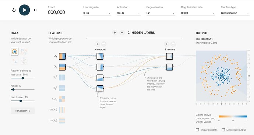The image size is (254, 135).
Task: Select fourth neuron in 4-neuron layer
Action: tap(100, 89)
